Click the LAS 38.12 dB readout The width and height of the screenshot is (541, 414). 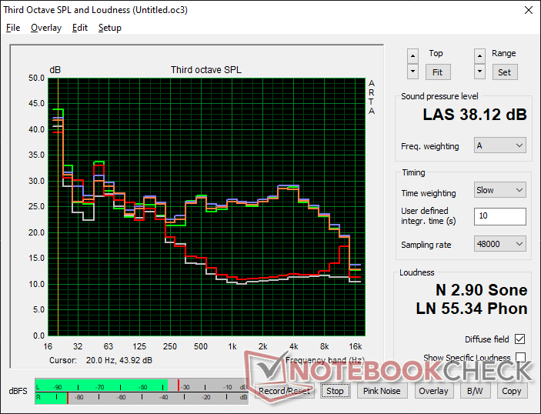[475, 115]
